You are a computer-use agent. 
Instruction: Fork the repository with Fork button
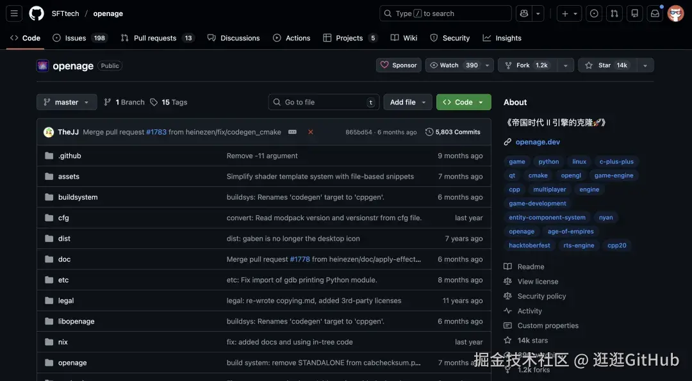click(527, 65)
